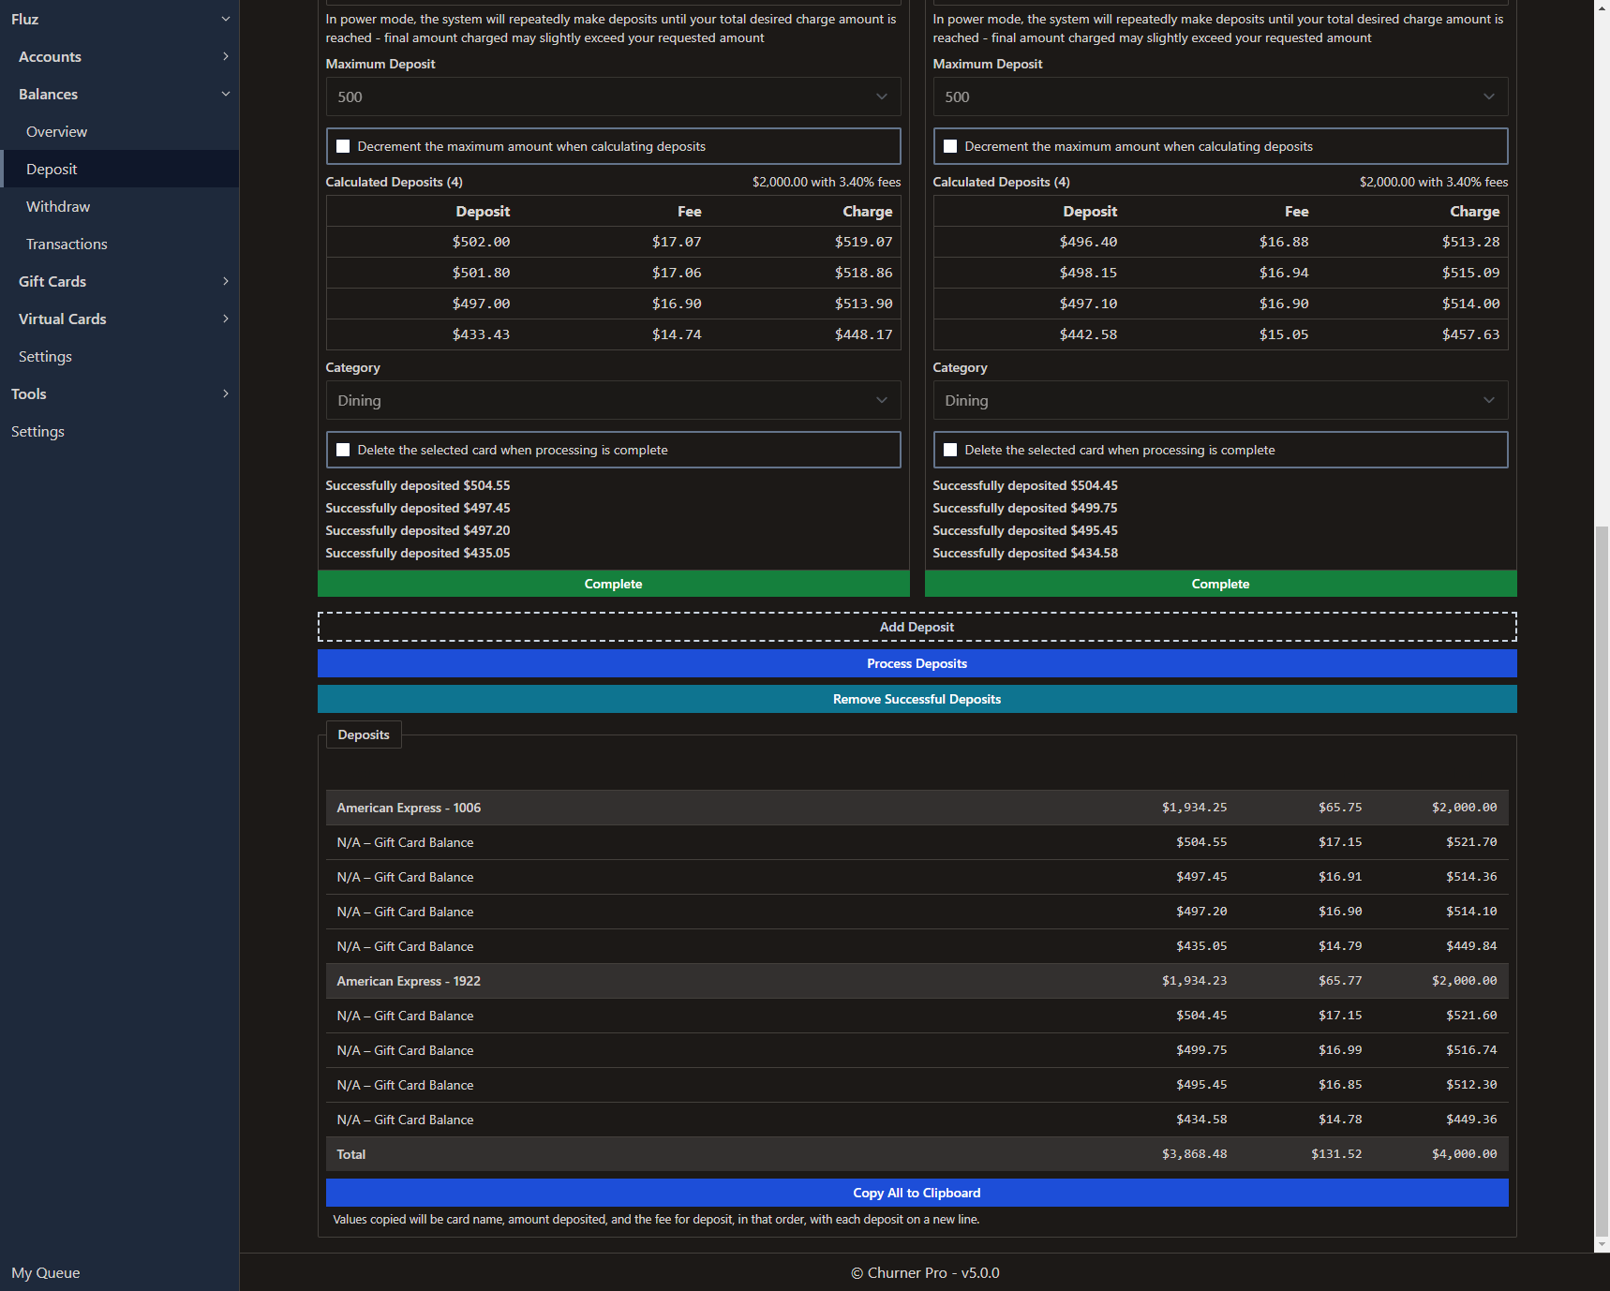The image size is (1610, 1291).
Task: Expand the Gift Cards chevron arrow
Action: pyautogui.click(x=225, y=281)
